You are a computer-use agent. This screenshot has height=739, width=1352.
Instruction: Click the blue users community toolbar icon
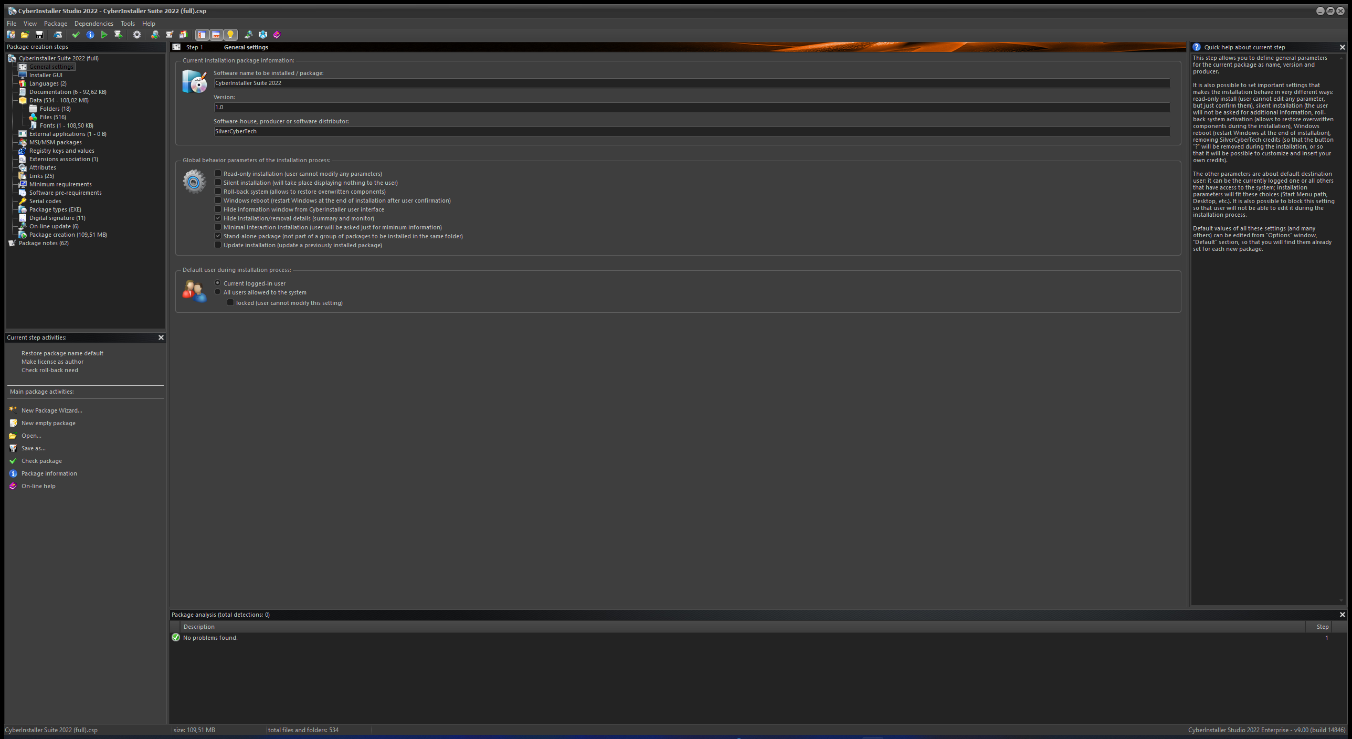pyautogui.click(x=262, y=35)
